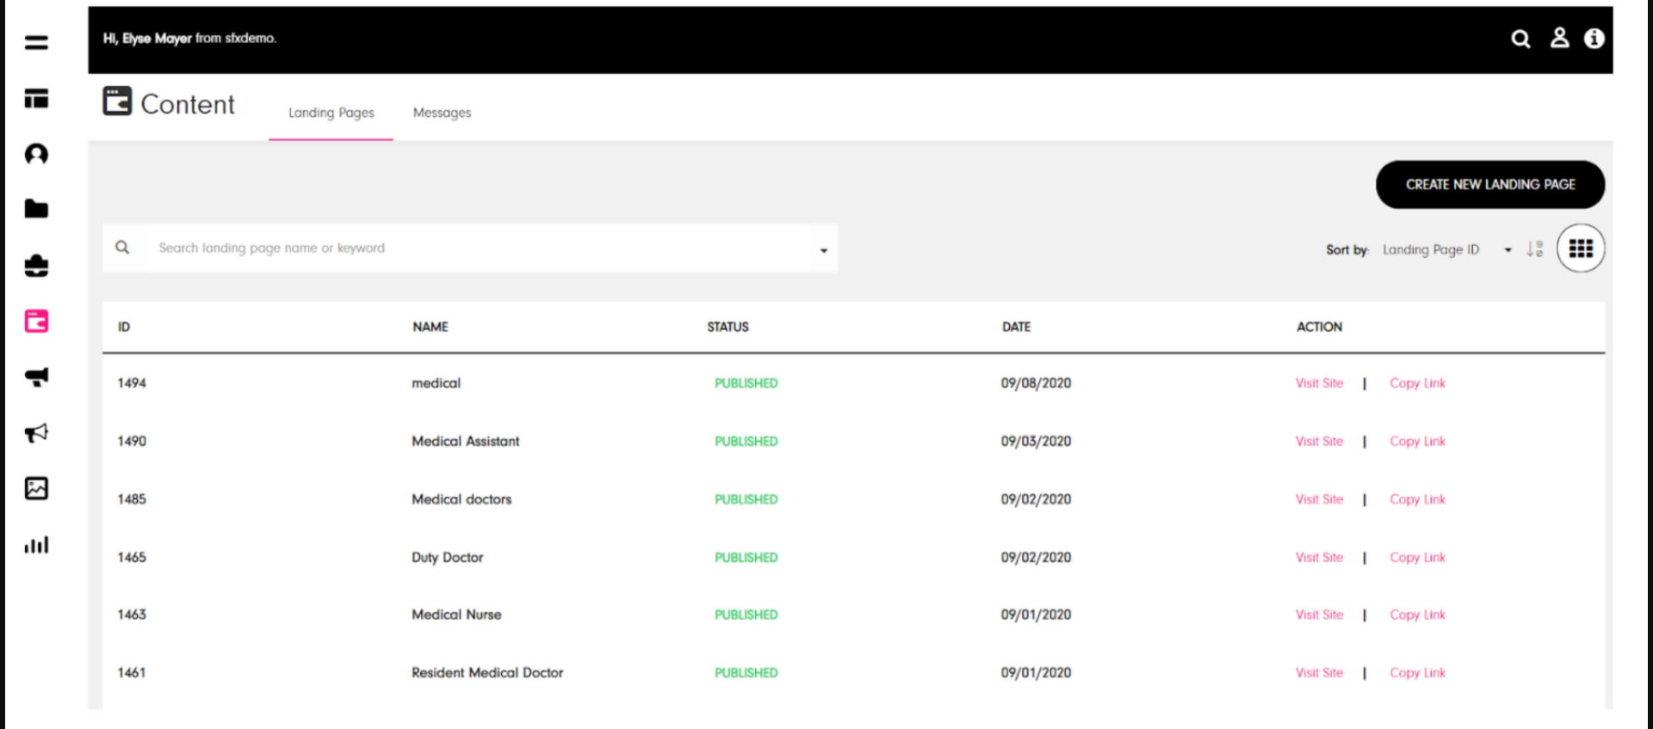
Task: Click the NAME column header
Action: 430,327
